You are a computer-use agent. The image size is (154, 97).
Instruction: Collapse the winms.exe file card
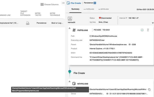(x=69, y=81)
